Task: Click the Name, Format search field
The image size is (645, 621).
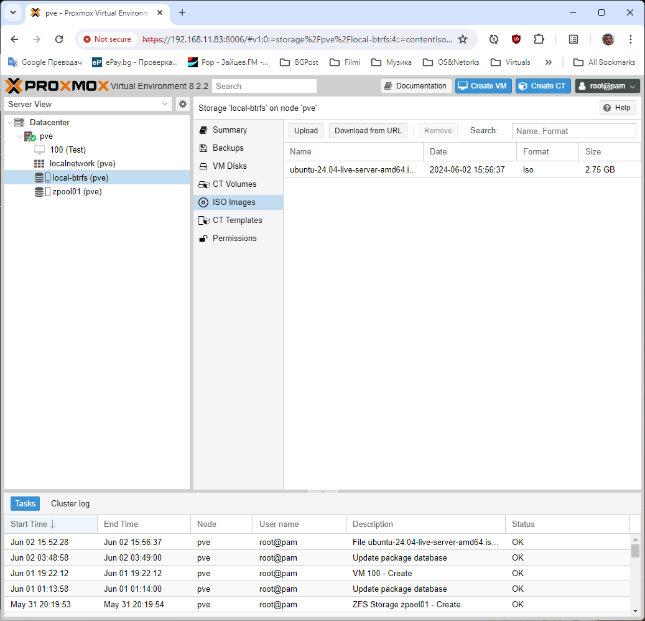Action: pyautogui.click(x=574, y=131)
